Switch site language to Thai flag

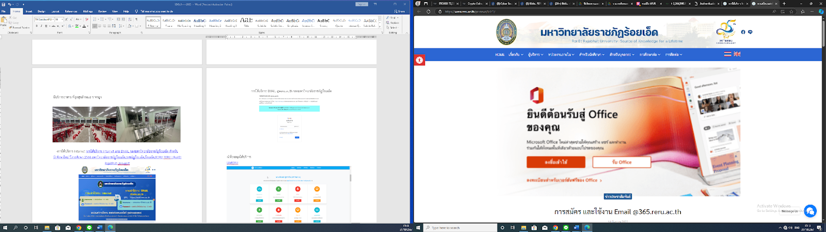[x=727, y=54]
